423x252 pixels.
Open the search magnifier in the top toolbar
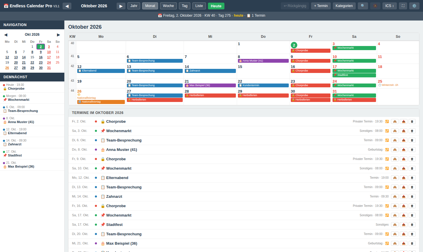pyautogui.click(x=363, y=6)
